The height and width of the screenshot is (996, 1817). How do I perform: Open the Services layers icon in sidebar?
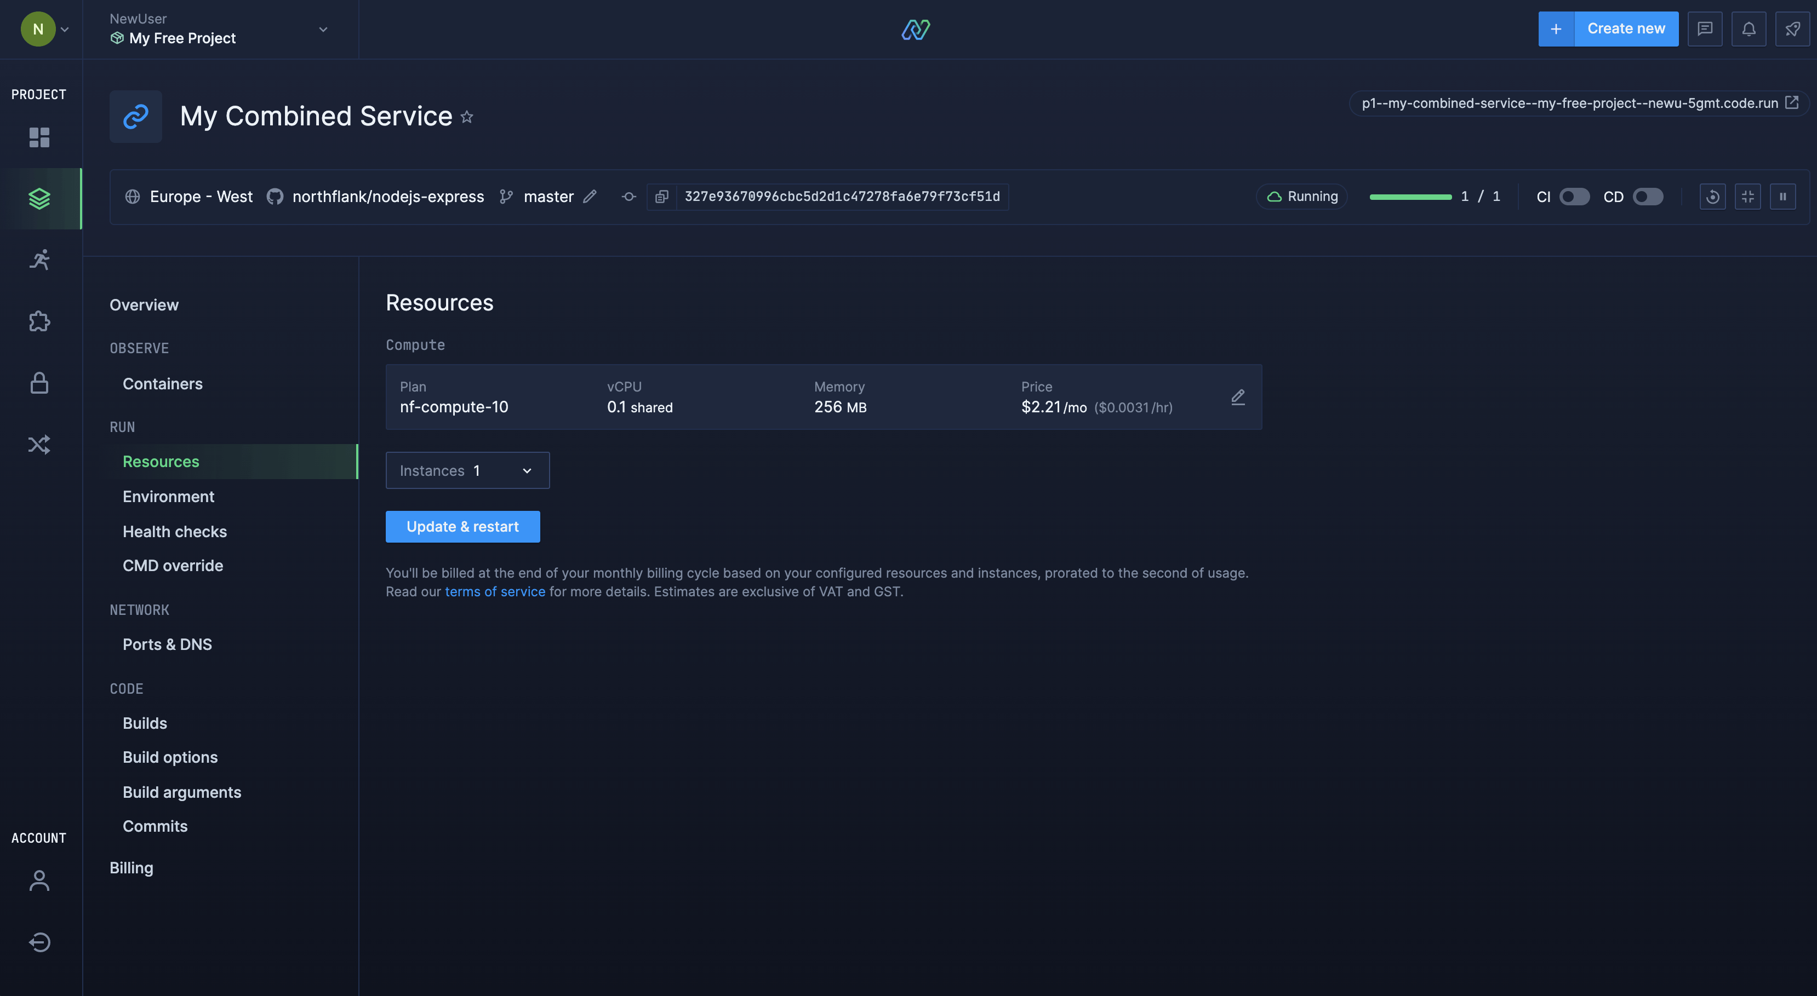click(39, 199)
